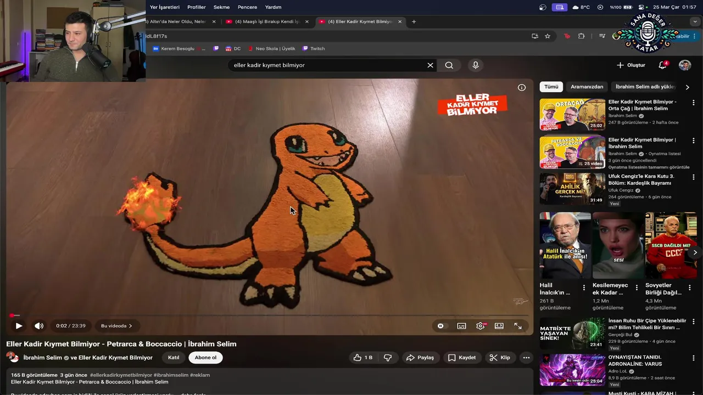Open the 25 video playlist thumbnail

click(572, 153)
